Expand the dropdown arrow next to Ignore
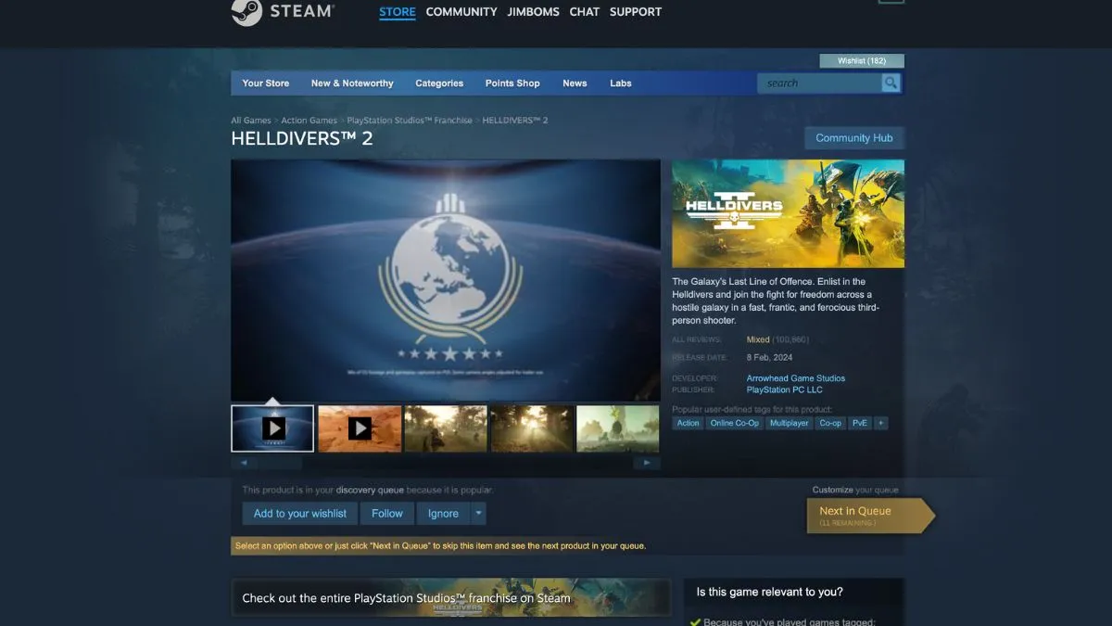This screenshot has height=626, width=1112. 478,513
